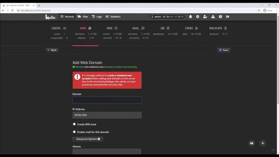Click the browser reload button
This screenshot has width=279, height=157.
pyautogui.click(x=13, y=10)
